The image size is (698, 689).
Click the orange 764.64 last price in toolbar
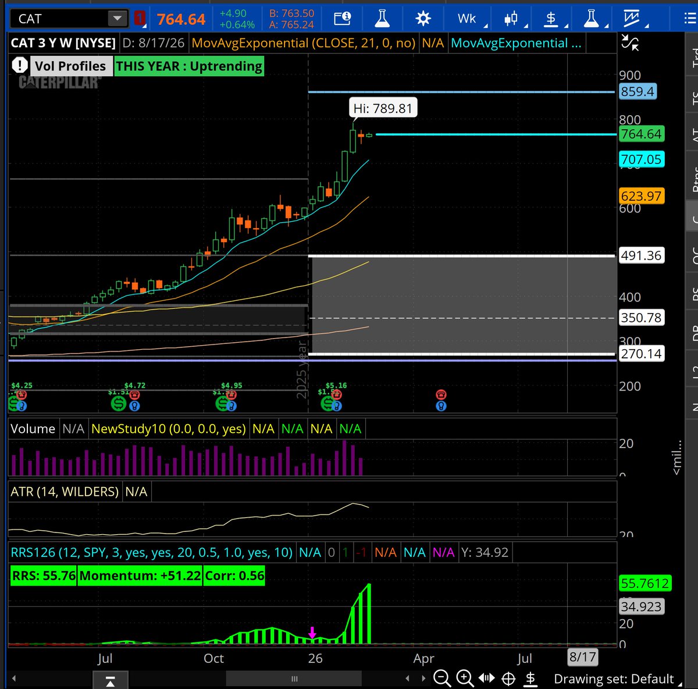pos(181,19)
